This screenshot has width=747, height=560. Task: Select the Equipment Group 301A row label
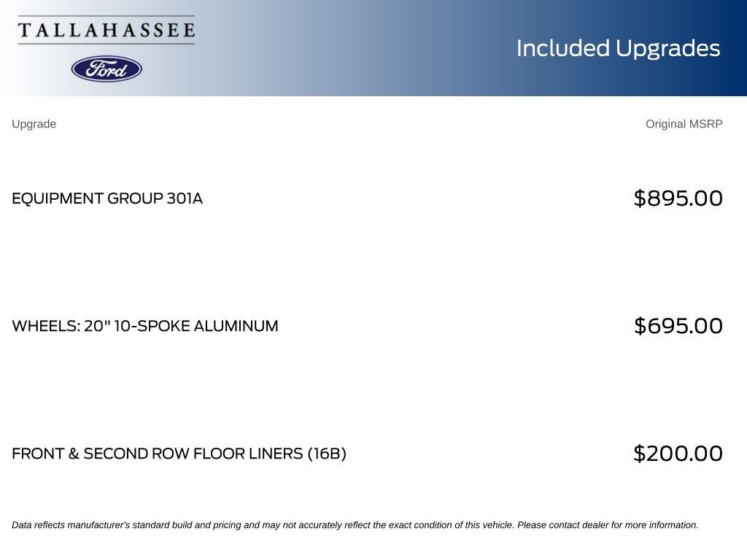tap(107, 198)
